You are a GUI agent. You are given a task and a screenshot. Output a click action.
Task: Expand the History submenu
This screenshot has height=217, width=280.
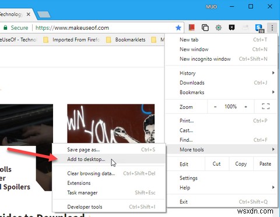(221, 73)
